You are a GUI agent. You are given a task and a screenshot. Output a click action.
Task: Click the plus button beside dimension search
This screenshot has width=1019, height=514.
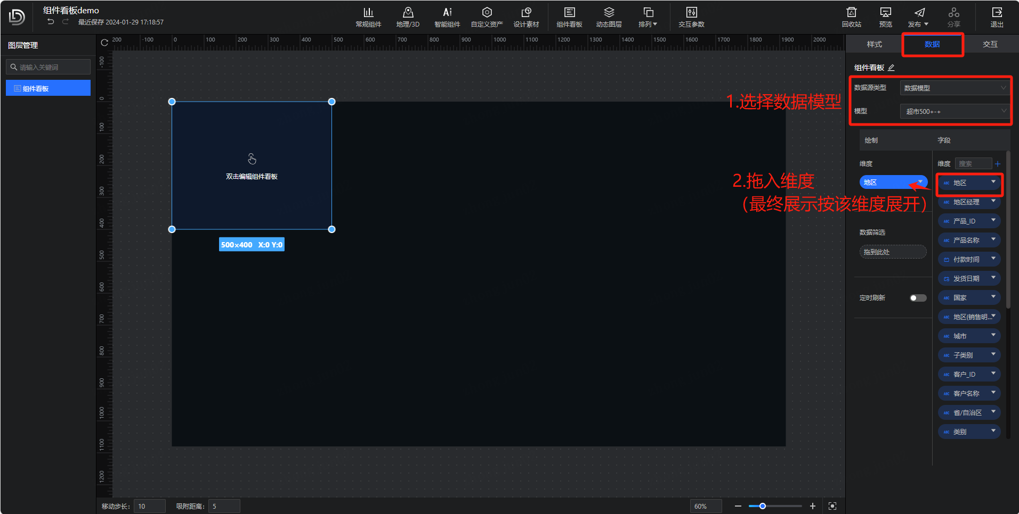coord(998,164)
